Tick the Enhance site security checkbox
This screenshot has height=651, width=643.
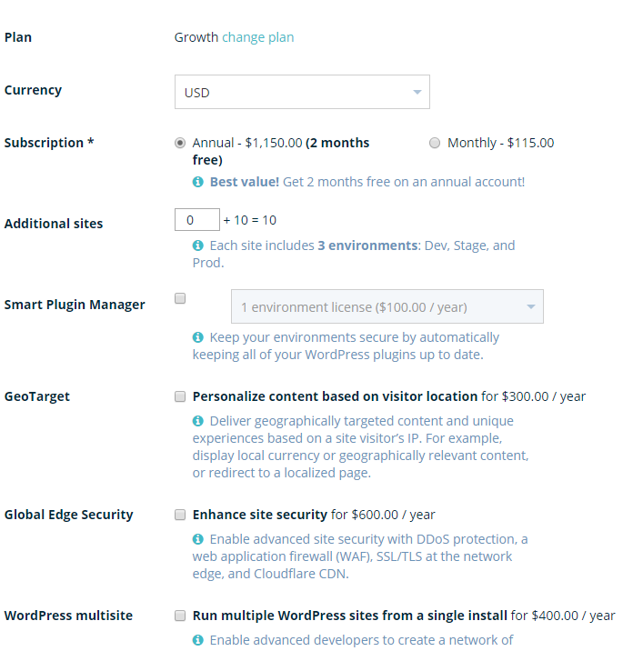point(180,515)
